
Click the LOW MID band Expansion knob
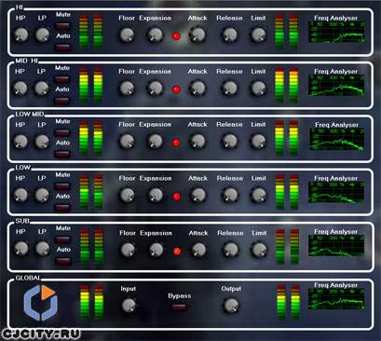pyautogui.click(x=155, y=142)
